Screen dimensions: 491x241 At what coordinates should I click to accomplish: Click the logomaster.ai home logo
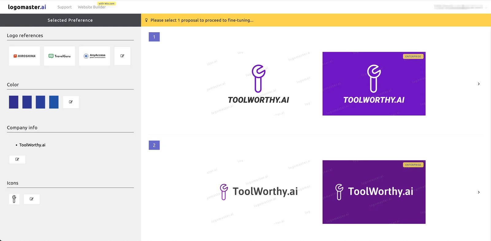tap(27, 7)
